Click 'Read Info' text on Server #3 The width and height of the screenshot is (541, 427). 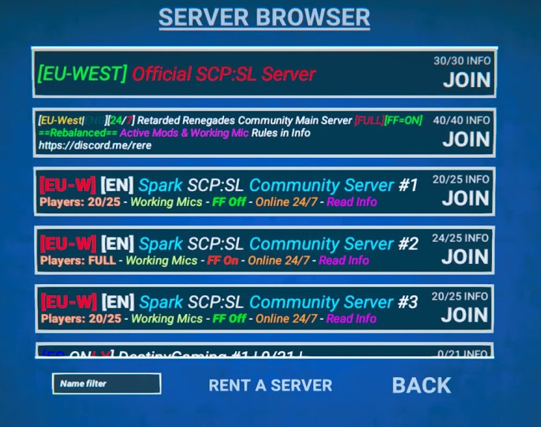click(351, 318)
